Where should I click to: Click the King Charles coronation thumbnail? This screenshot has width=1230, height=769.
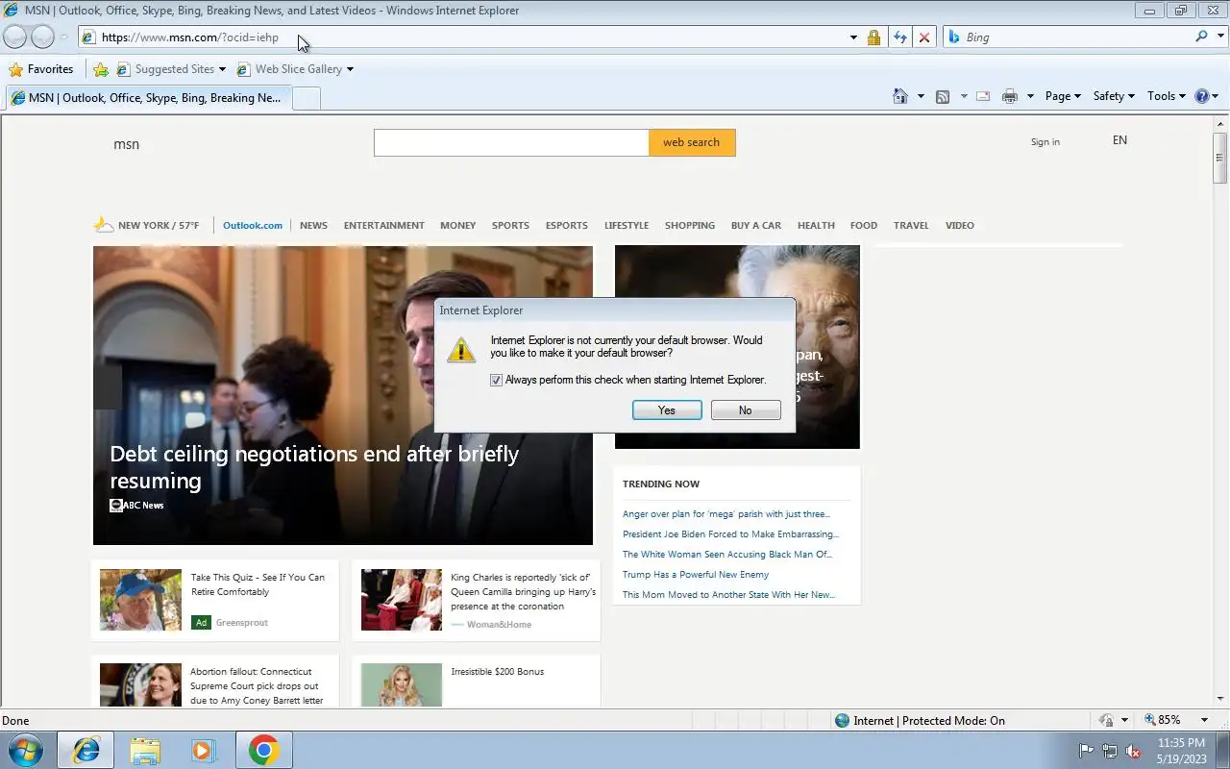click(402, 600)
